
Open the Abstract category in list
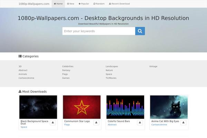(x=23, y=70)
